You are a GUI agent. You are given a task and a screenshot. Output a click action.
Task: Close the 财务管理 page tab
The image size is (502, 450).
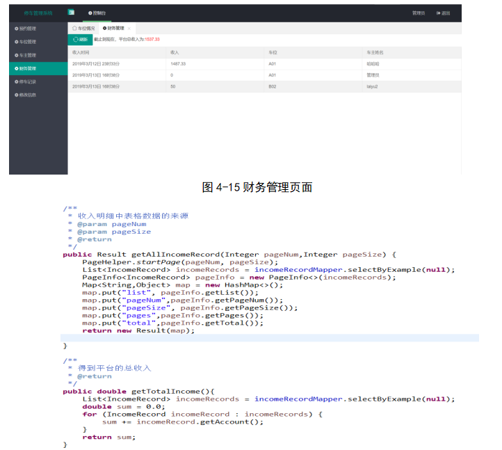pyautogui.click(x=129, y=29)
